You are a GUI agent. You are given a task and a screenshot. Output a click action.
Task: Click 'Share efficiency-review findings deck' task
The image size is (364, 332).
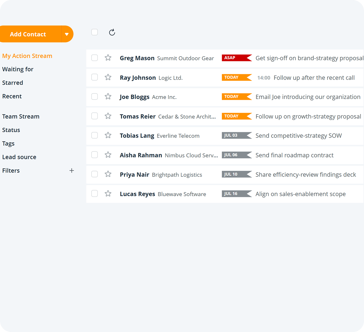click(x=306, y=175)
